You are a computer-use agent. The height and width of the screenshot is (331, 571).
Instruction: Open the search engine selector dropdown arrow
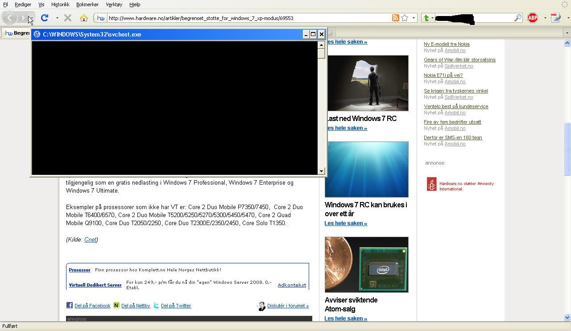(432, 18)
